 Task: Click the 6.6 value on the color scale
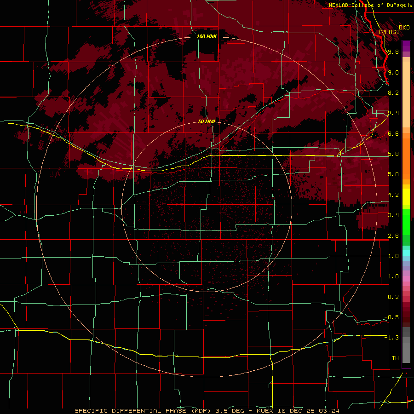[x=393, y=133]
